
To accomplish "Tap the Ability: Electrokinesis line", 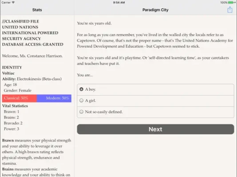I will point(32,79).
